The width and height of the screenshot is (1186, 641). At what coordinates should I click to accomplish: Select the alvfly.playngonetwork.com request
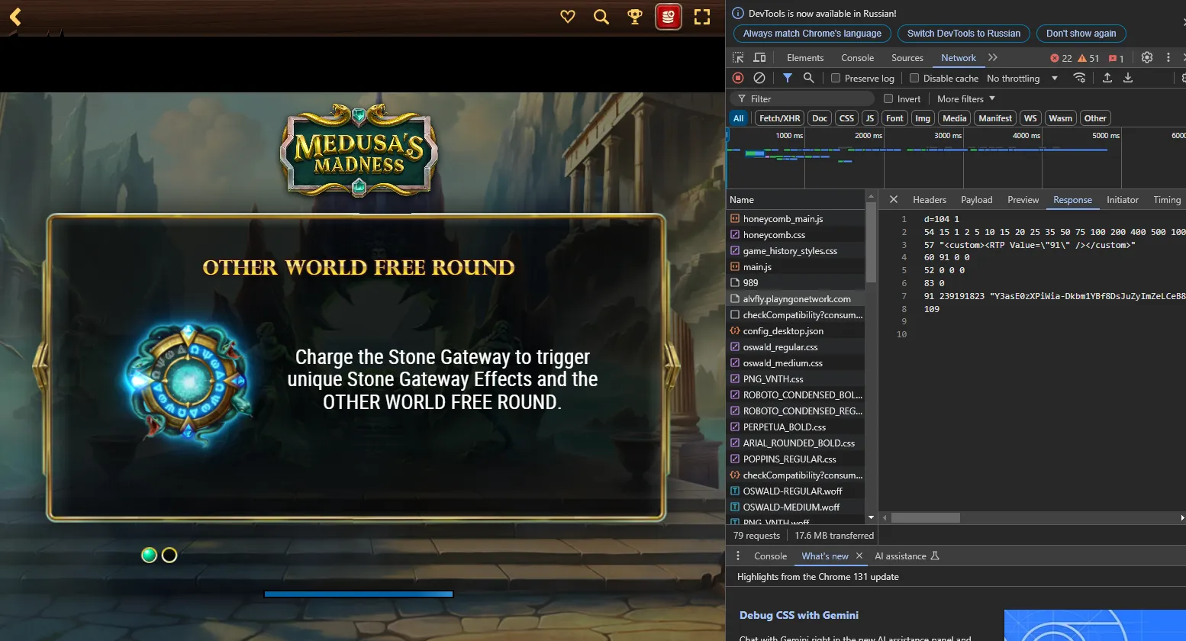796,299
